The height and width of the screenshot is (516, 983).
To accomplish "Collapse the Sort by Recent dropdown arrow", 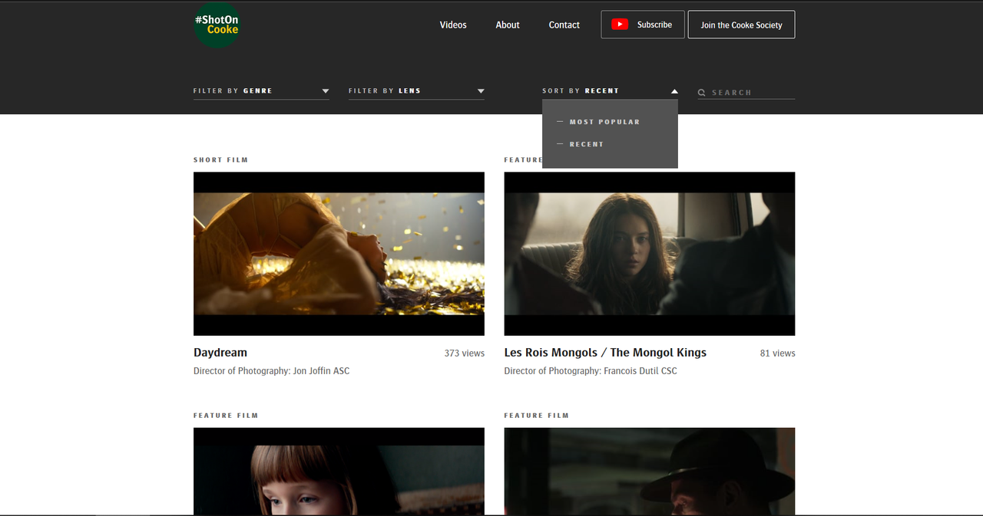I will pos(674,91).
